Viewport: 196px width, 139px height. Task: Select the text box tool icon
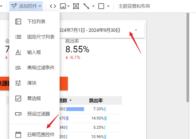[x=76, y=6]
